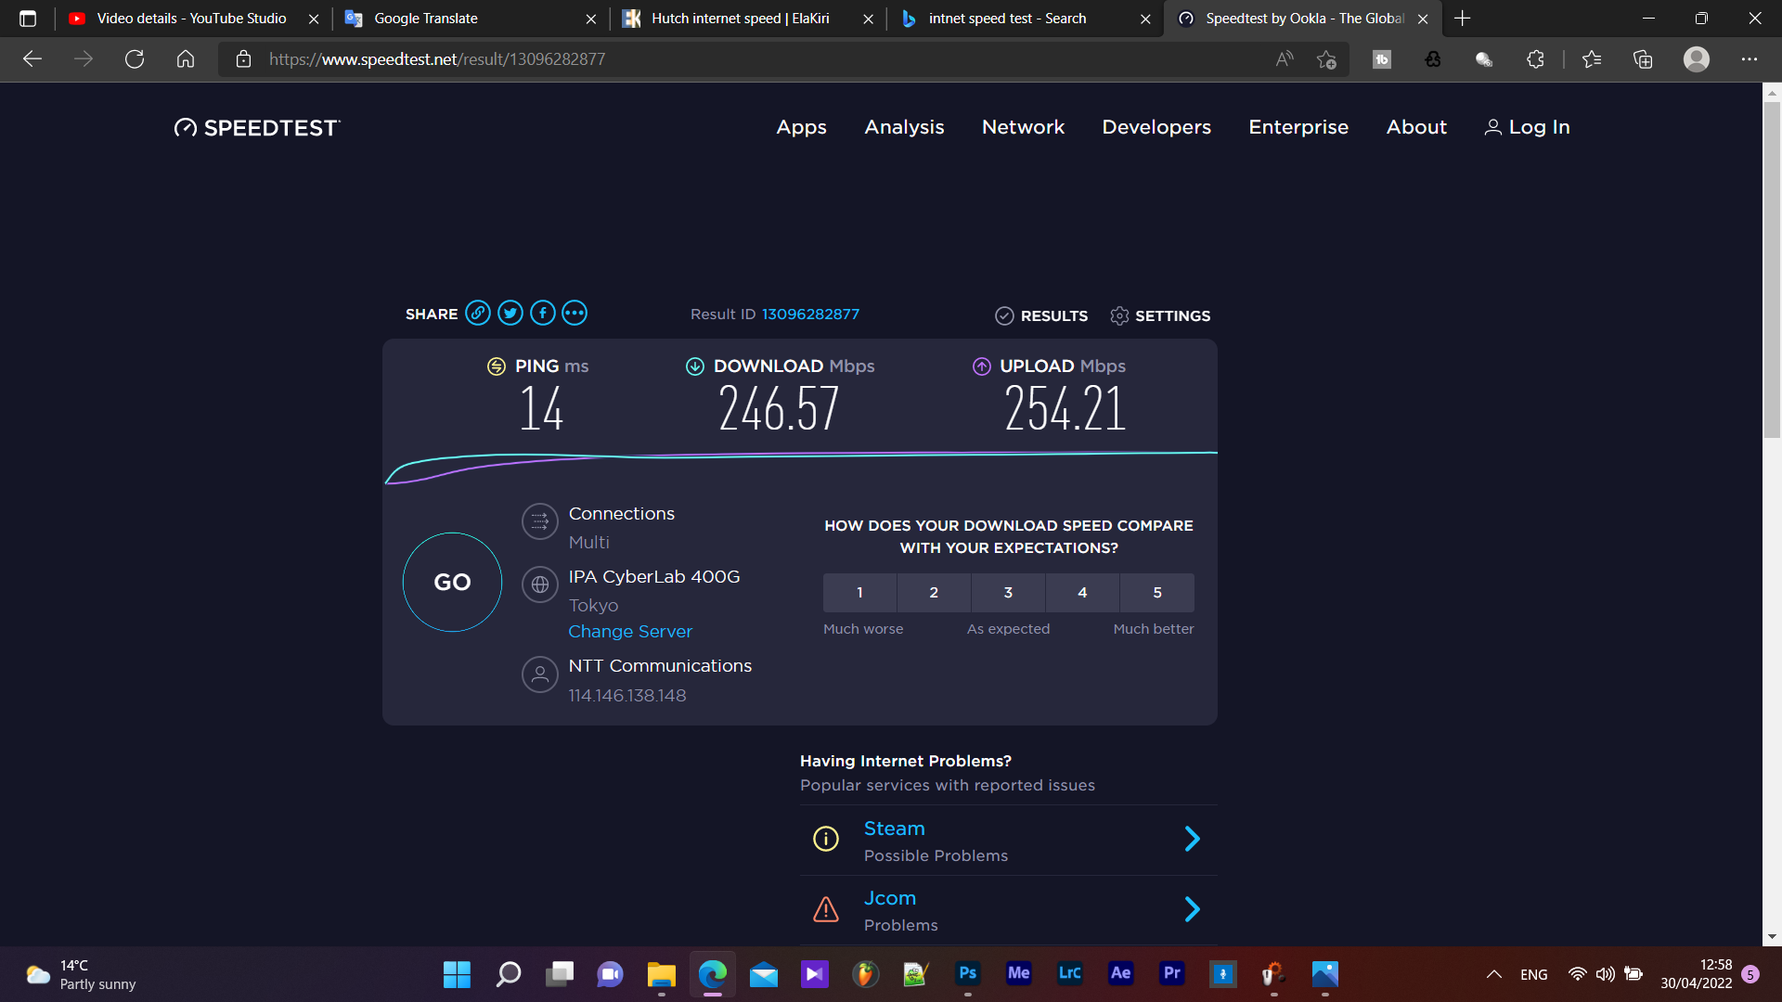Open Task View from the taskbar
This screenshot has width=1782, height=1002.
click(559, 974)
